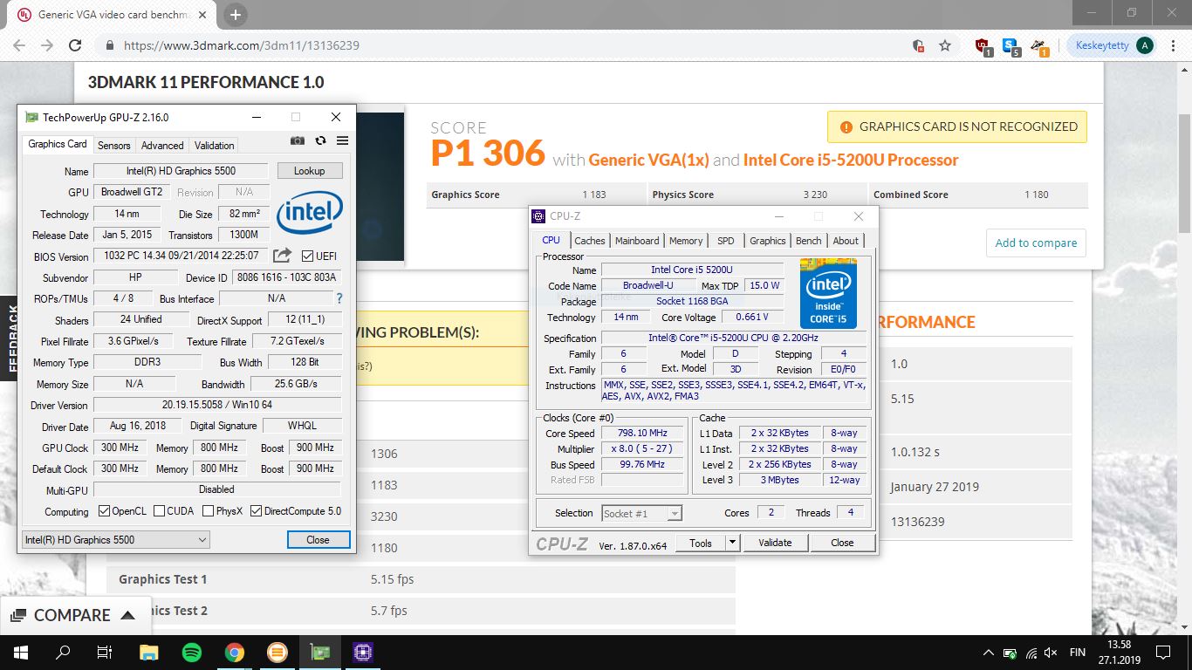The height and width of the screenshot is (670, 1192).
Task: Click the uBlock Origin extension icon
Action: click(x=983, y=46)
